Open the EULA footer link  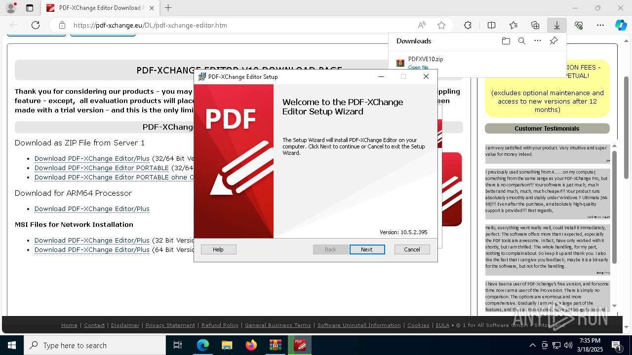click(442, 325)
